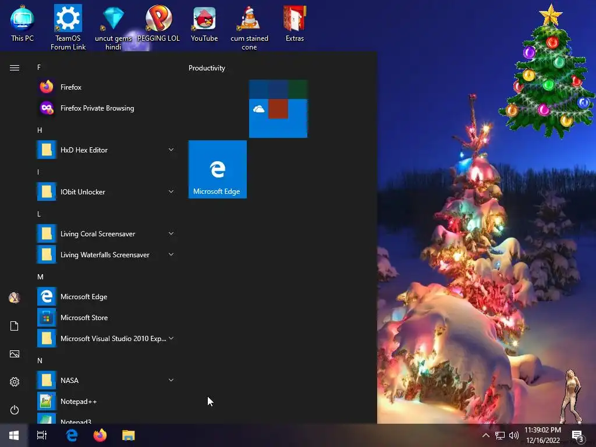The width and height of the screenshot is (596, 447).
Task: Open IObit Unlocker folder entry
Action: click(x=107, y=191)
